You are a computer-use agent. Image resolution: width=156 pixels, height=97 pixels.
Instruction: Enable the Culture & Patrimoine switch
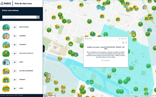pos(15,71)
